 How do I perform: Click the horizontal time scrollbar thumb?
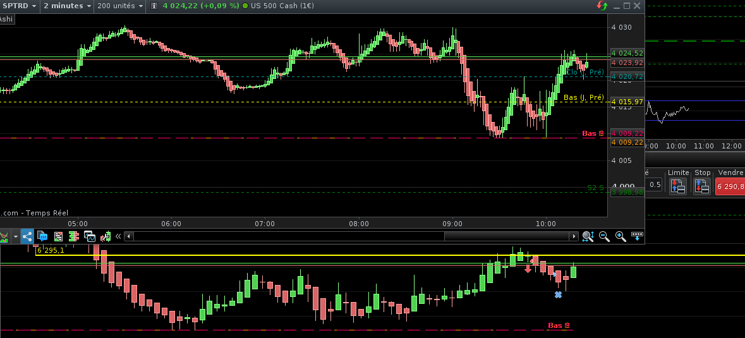click(x=507, y=236)
